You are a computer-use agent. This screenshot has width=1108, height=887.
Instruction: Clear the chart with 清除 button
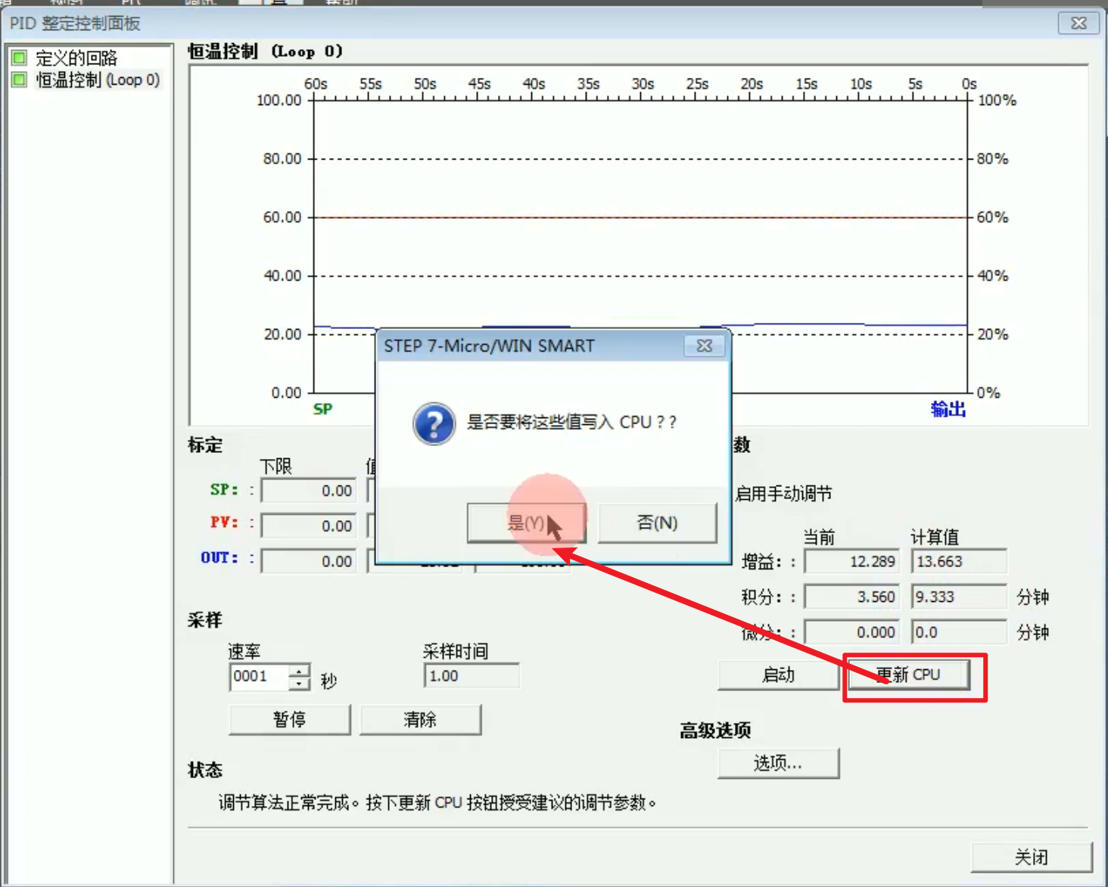tap(421, 719)
